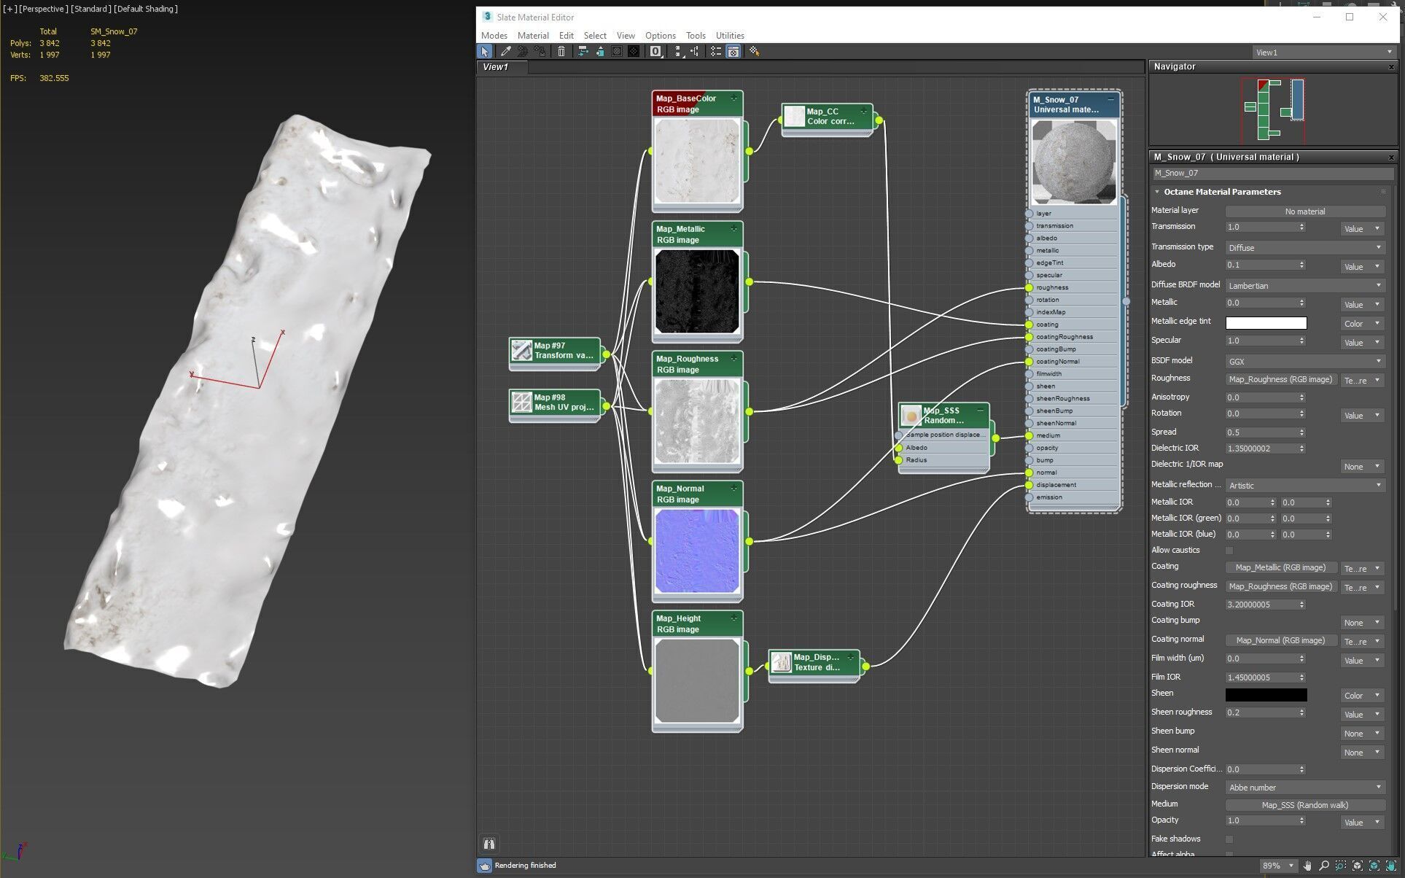Screen dimensions: 1405x878
Task: Click the binoculars search icon
Action: click(489, 844)
